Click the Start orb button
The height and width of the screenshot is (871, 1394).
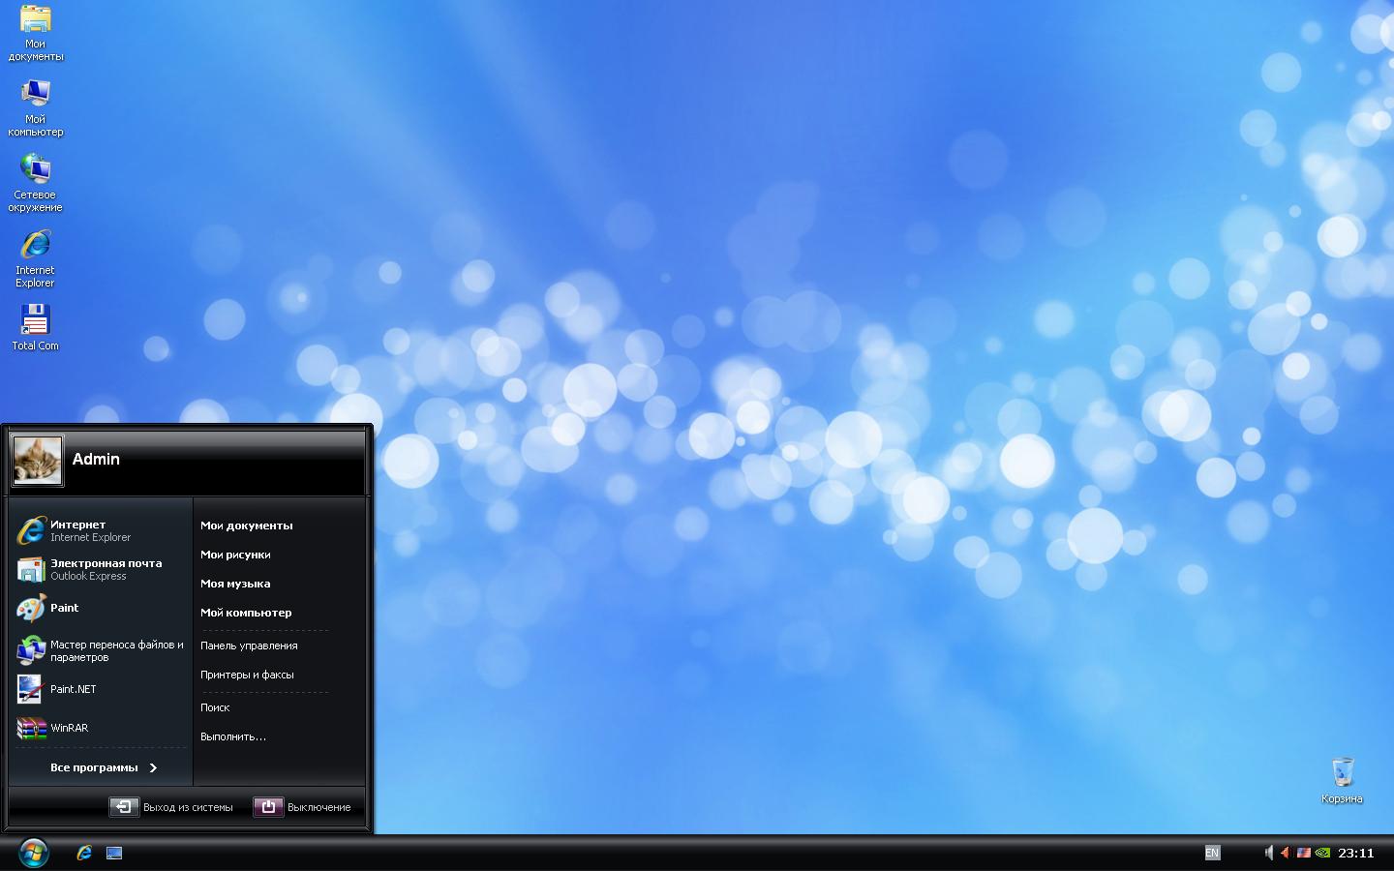tap(33, 853)
